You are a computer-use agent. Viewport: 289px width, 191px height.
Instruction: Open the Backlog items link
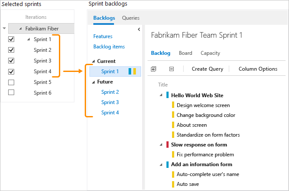point(109,47)
